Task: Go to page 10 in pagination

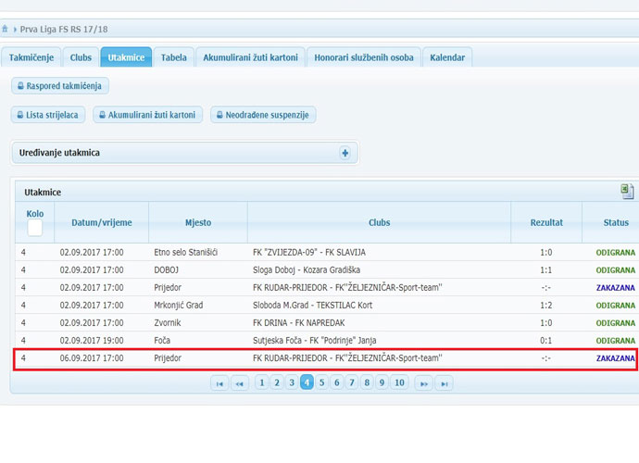Action: (x=399, y=382)
